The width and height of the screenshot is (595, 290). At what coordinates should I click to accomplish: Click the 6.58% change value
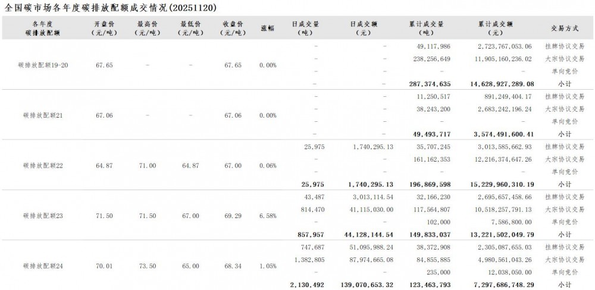pos(268,215)
